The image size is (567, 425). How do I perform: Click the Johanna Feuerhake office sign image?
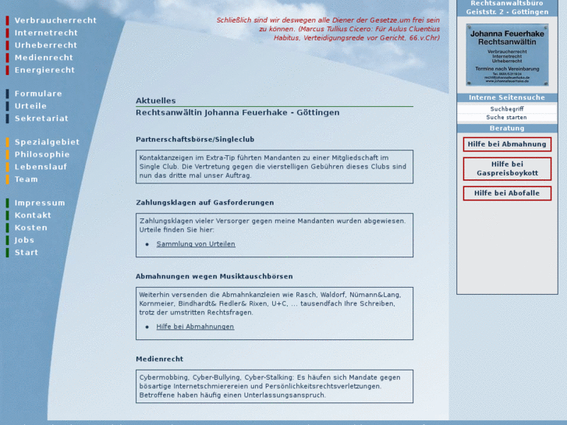507,55
